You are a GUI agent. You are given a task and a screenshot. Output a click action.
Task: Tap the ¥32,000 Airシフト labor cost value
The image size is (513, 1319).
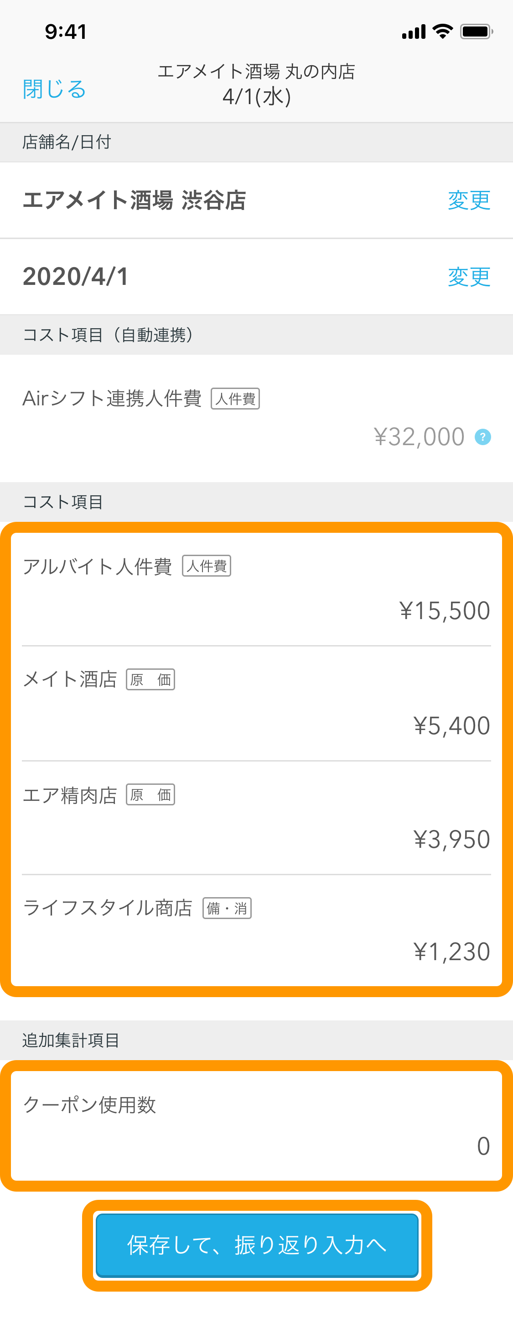pos(419,437)
